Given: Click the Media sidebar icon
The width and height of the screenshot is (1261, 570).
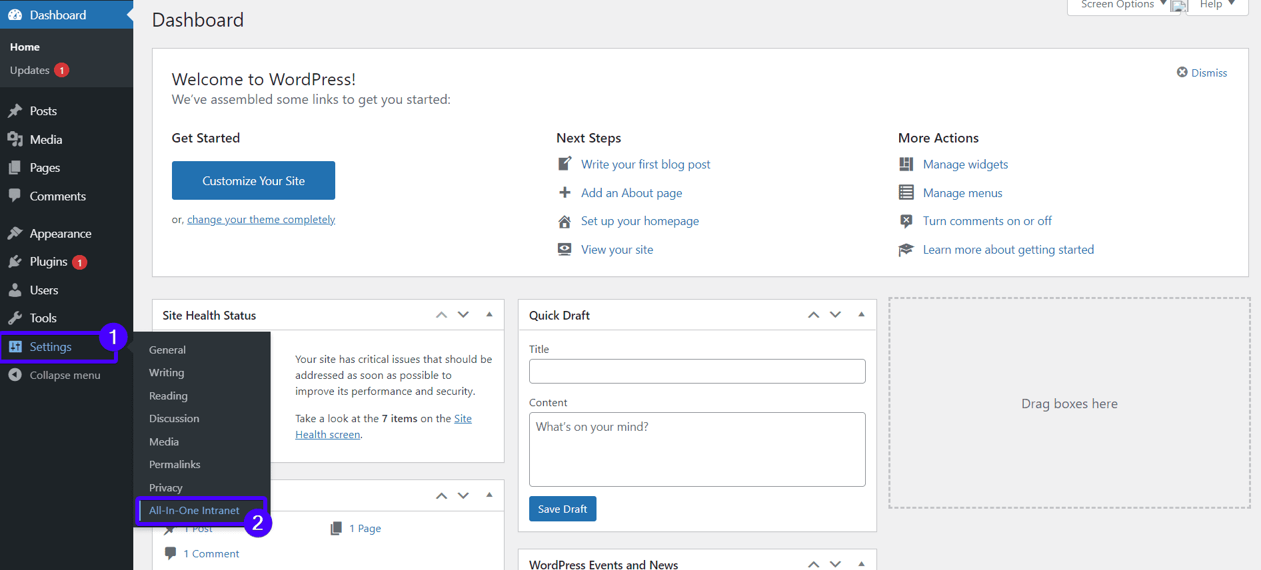Looking at the screenshot, I should click(x=15, y=139).
